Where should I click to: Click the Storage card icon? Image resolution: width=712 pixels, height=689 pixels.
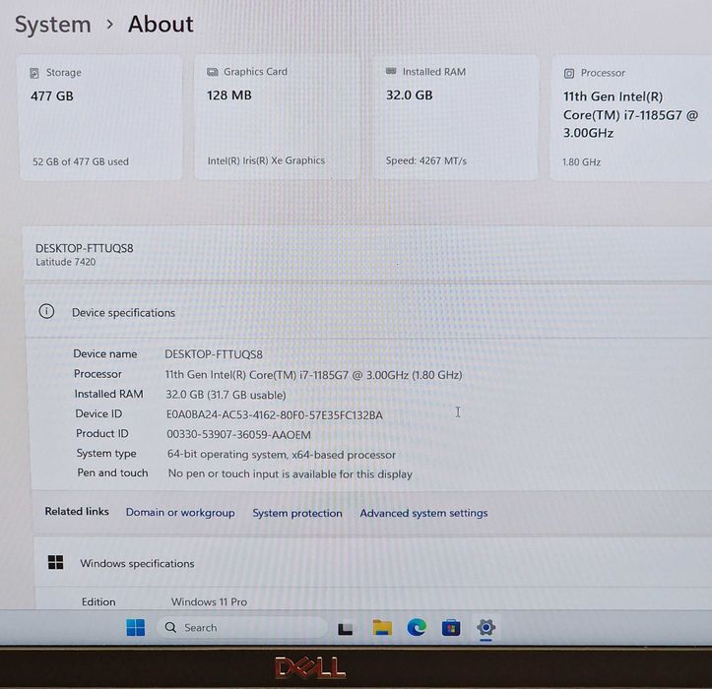coord(34,73)
